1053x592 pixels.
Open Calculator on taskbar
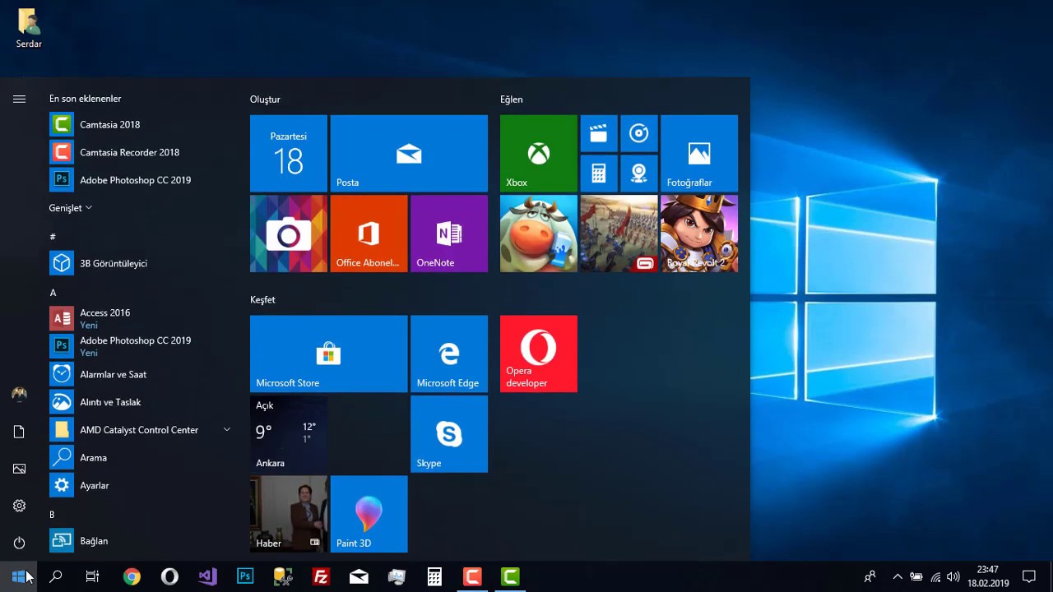tap(434, 576)
